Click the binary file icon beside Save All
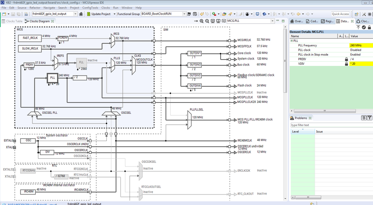The image size is (373, 205). [26, 14]
